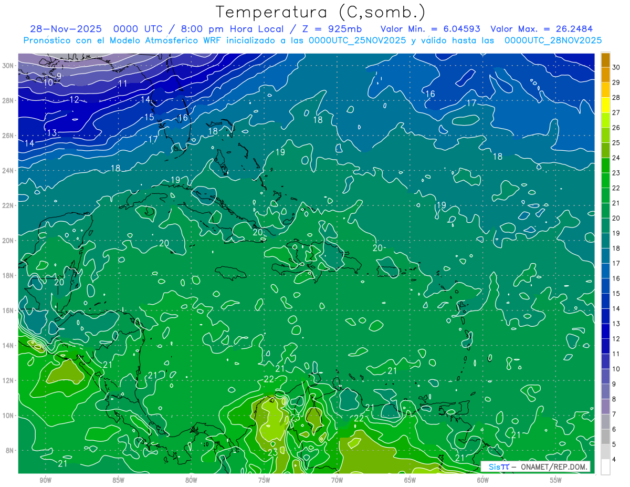Click the contour label 9 on the map
Screen dimensions: 630x487
pyautogui.click(x=59, y=77)
